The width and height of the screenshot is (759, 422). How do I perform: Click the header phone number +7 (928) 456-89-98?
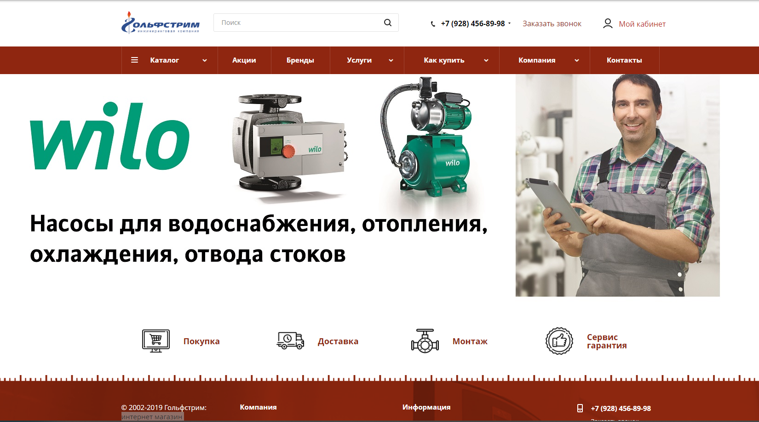tap(473, 23)
